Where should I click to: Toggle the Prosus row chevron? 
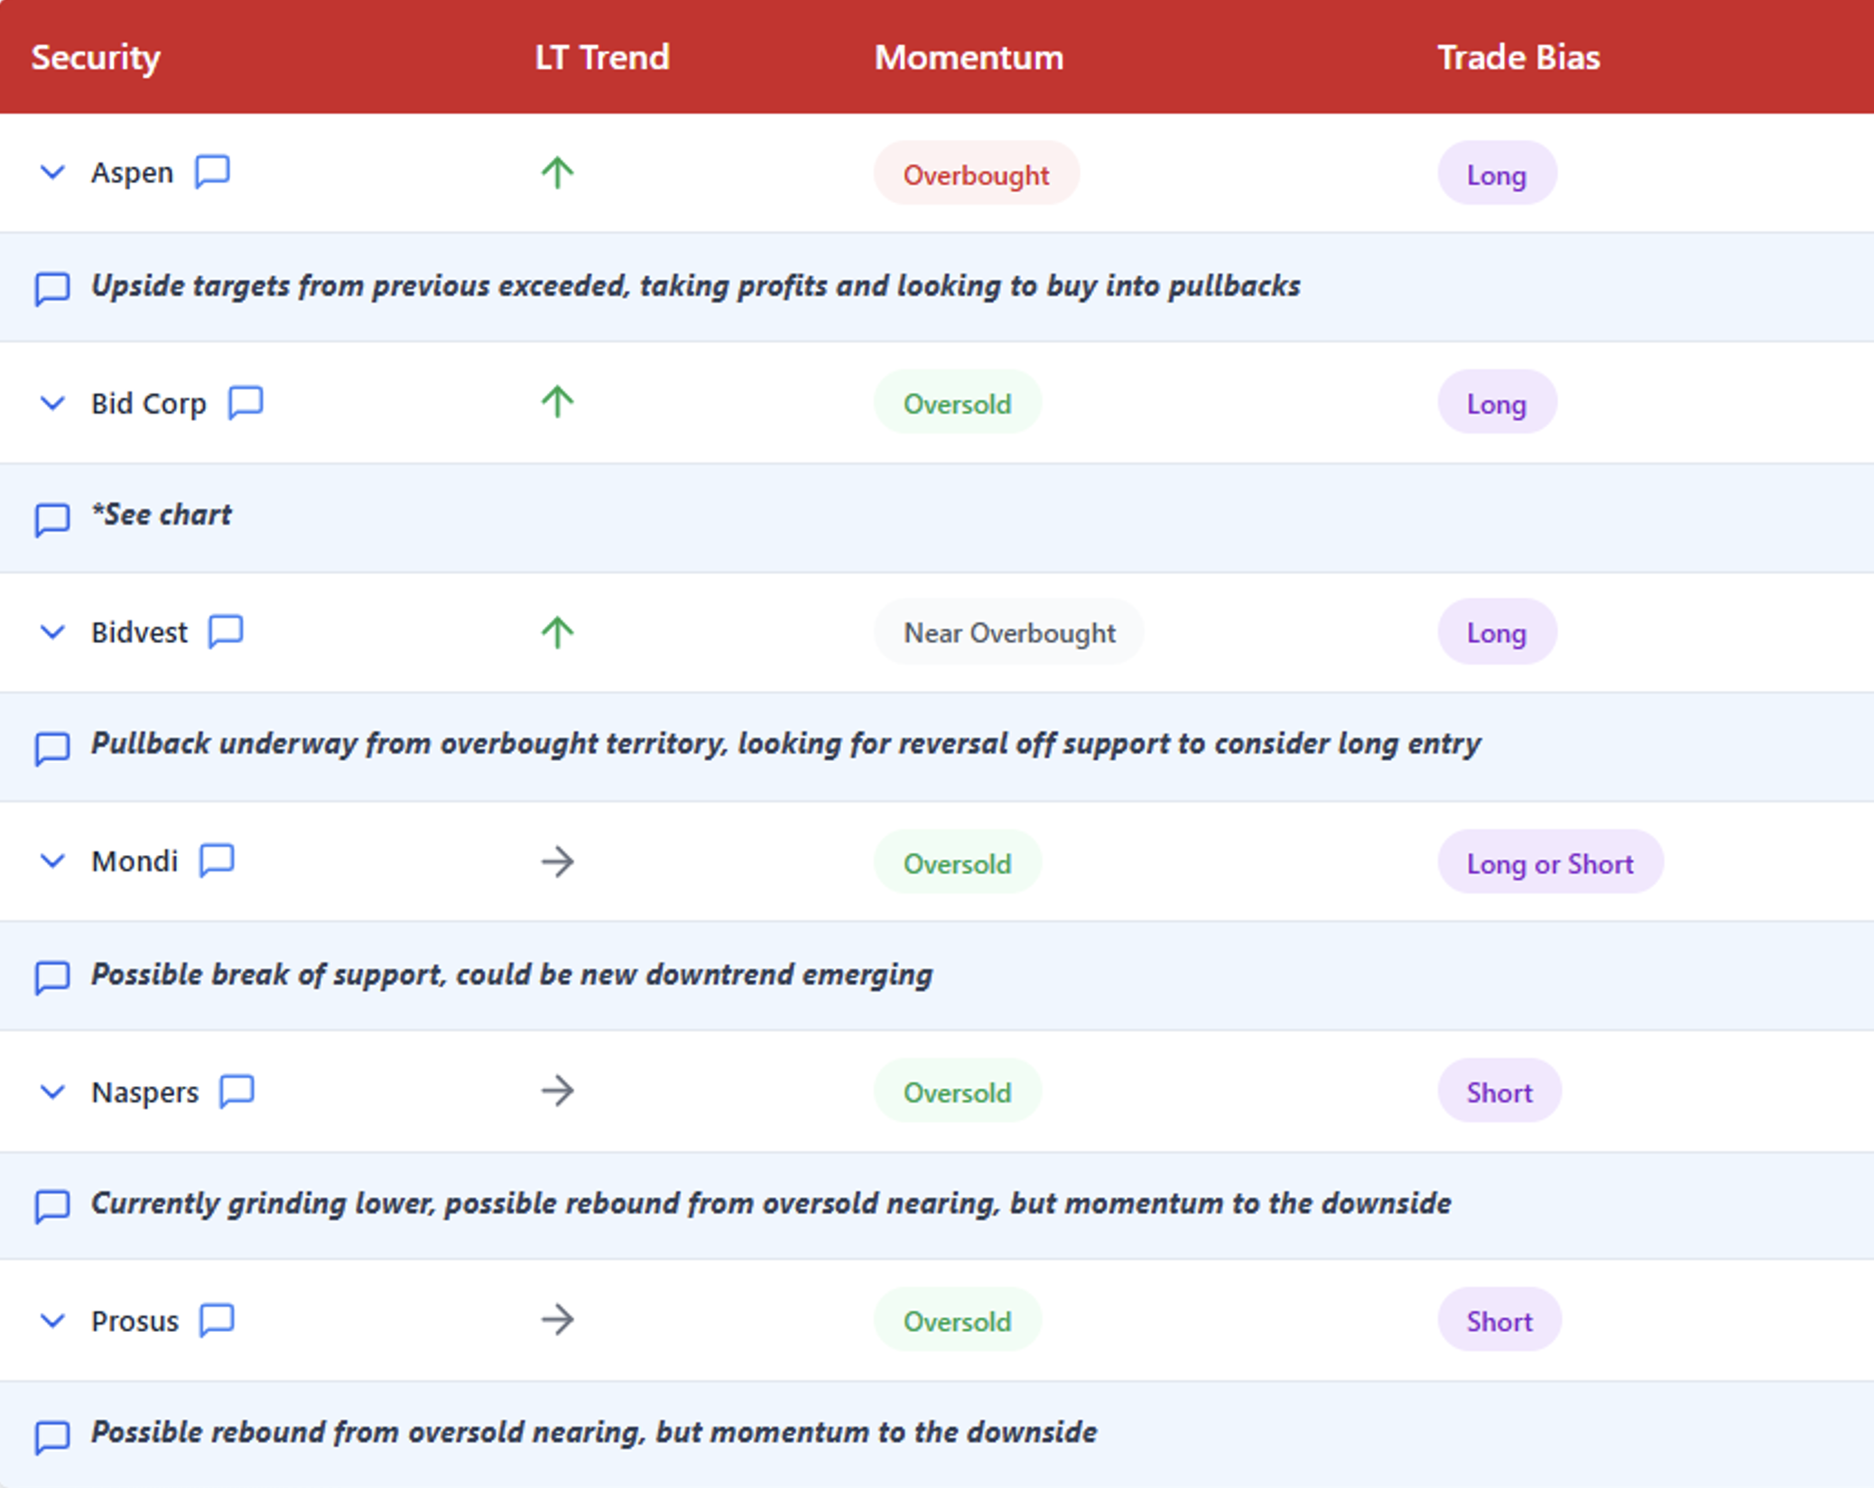coord(53,1321)
